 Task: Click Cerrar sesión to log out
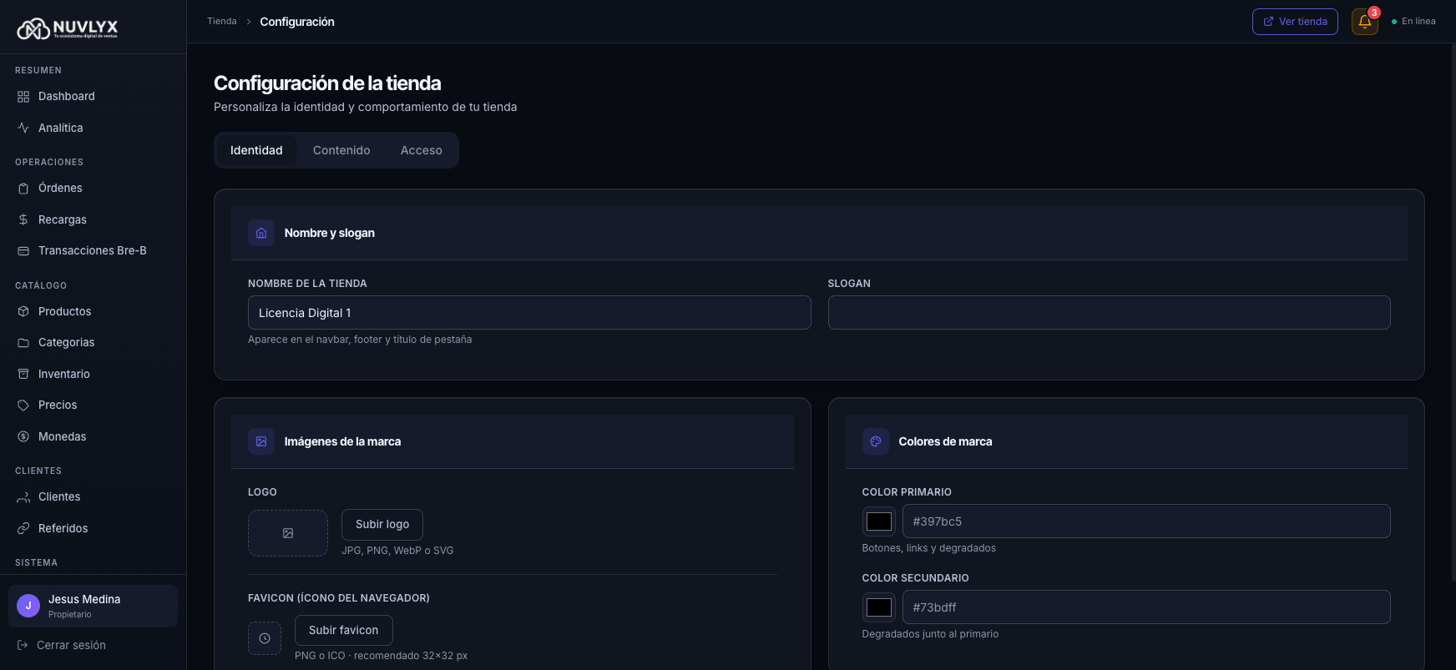click(x=71, y=645)
